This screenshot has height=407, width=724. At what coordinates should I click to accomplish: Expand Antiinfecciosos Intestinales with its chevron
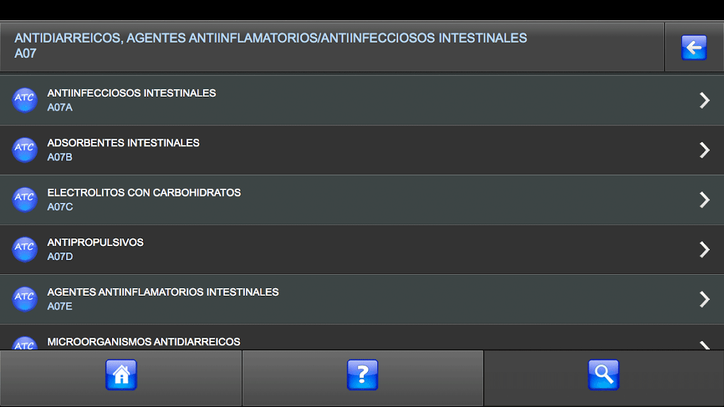click(704, 100)
